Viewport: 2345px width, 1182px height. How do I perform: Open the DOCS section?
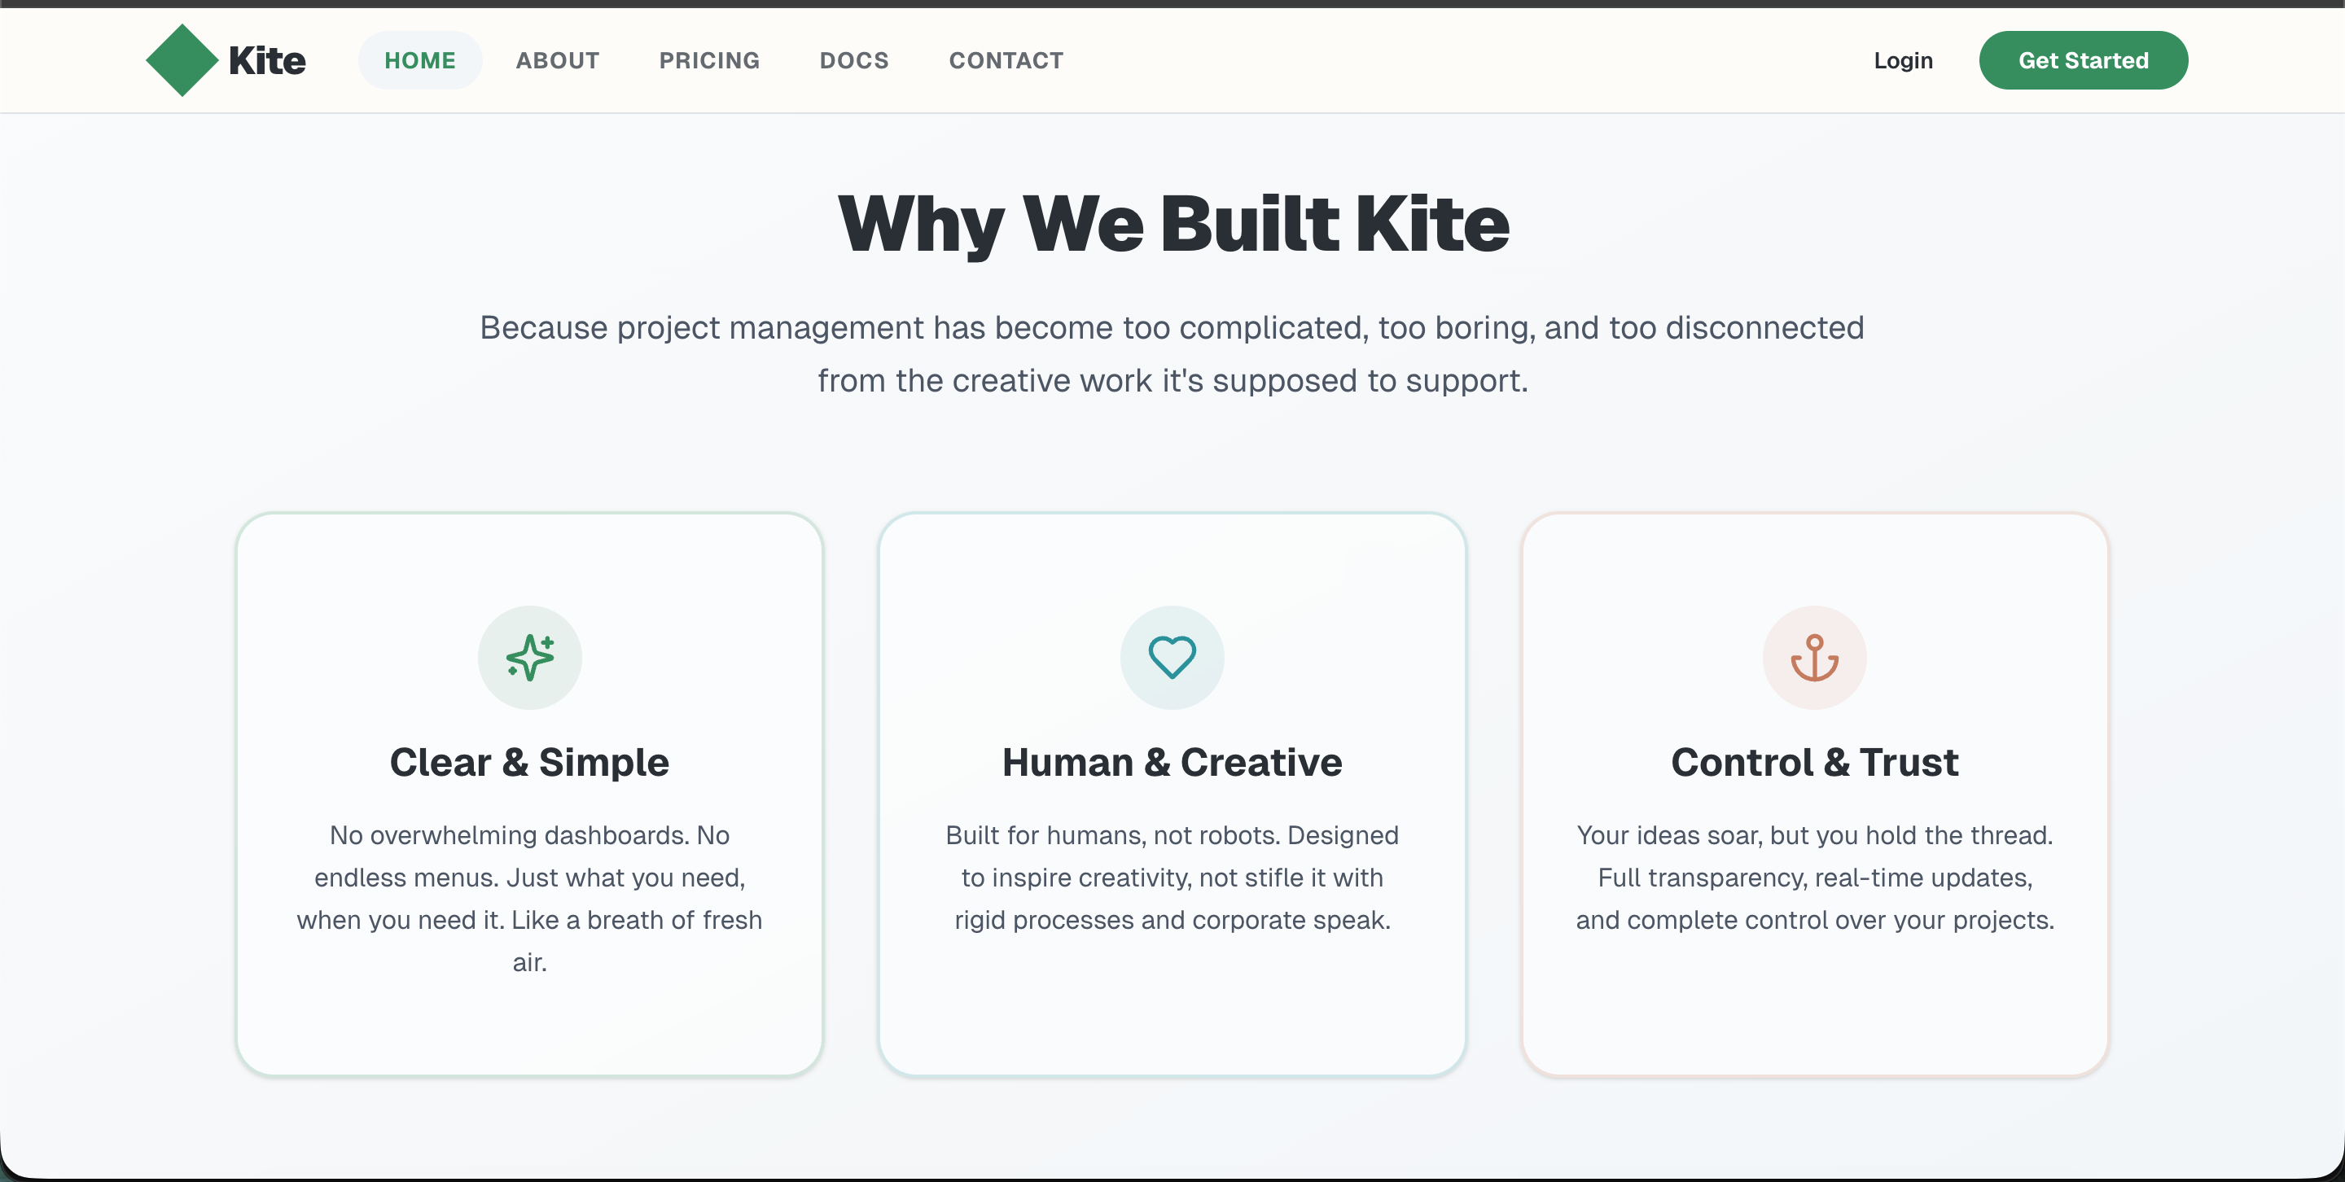(854, 60)
